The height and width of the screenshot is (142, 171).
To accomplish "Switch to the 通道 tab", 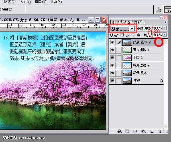I will [x=127, y=22].
